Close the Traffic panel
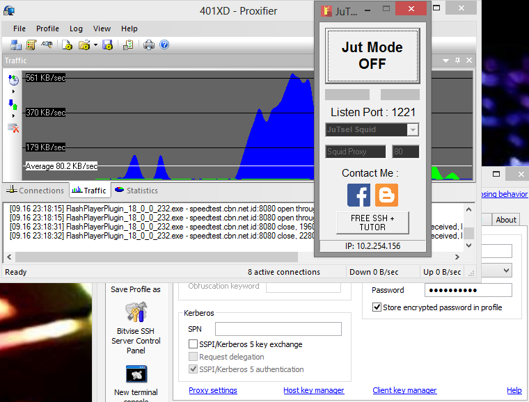Image resolution: width=529 pixels, height=402 pixels. (x=469, y=61)
